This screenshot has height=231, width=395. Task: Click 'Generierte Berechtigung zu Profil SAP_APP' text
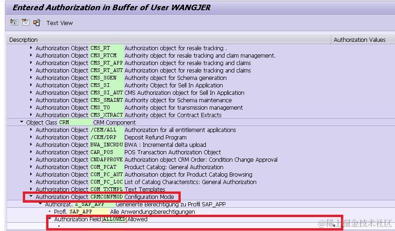170,204
